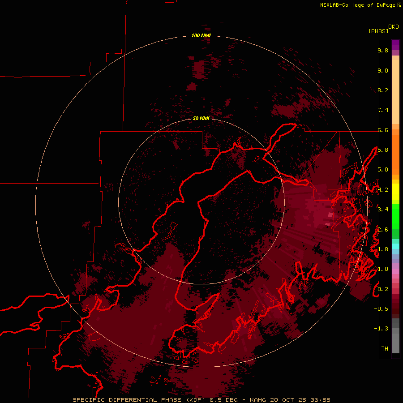This screenshot has width=403, height=403.
Task: Select the 7.4 legend value
Action: [383, 110]
